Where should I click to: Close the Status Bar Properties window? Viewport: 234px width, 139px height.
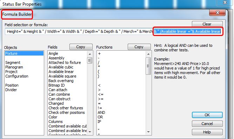click(225, 2)
